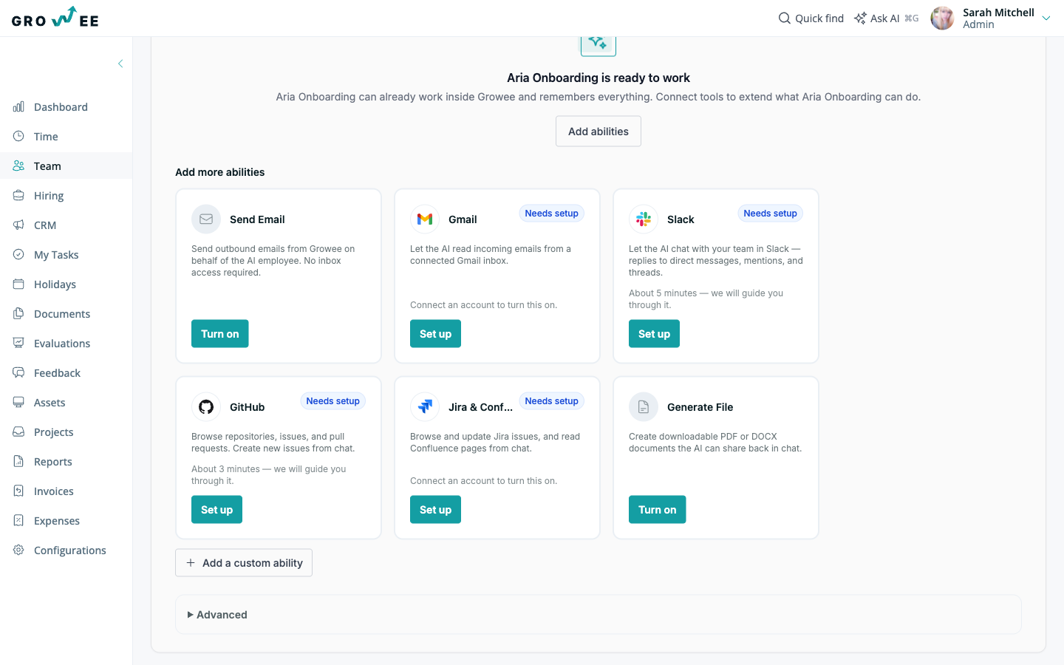Image resolution: width=1064 pixels, height=665 pixels.
Task: Click the Growee logo
Action: pos(55,18)
